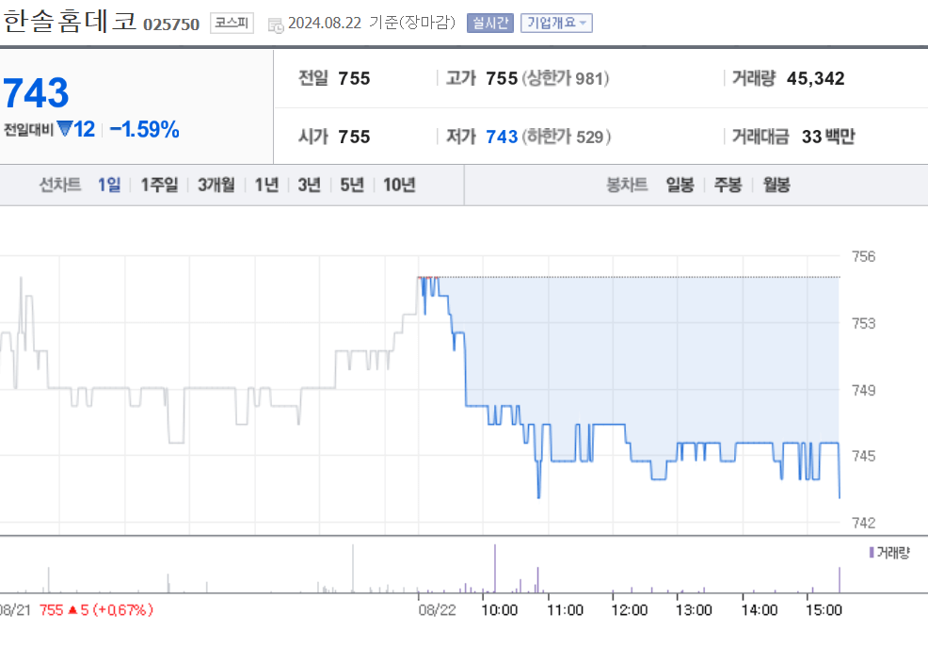
Task: Click the -1.59% change value
Action: point(144,129)
